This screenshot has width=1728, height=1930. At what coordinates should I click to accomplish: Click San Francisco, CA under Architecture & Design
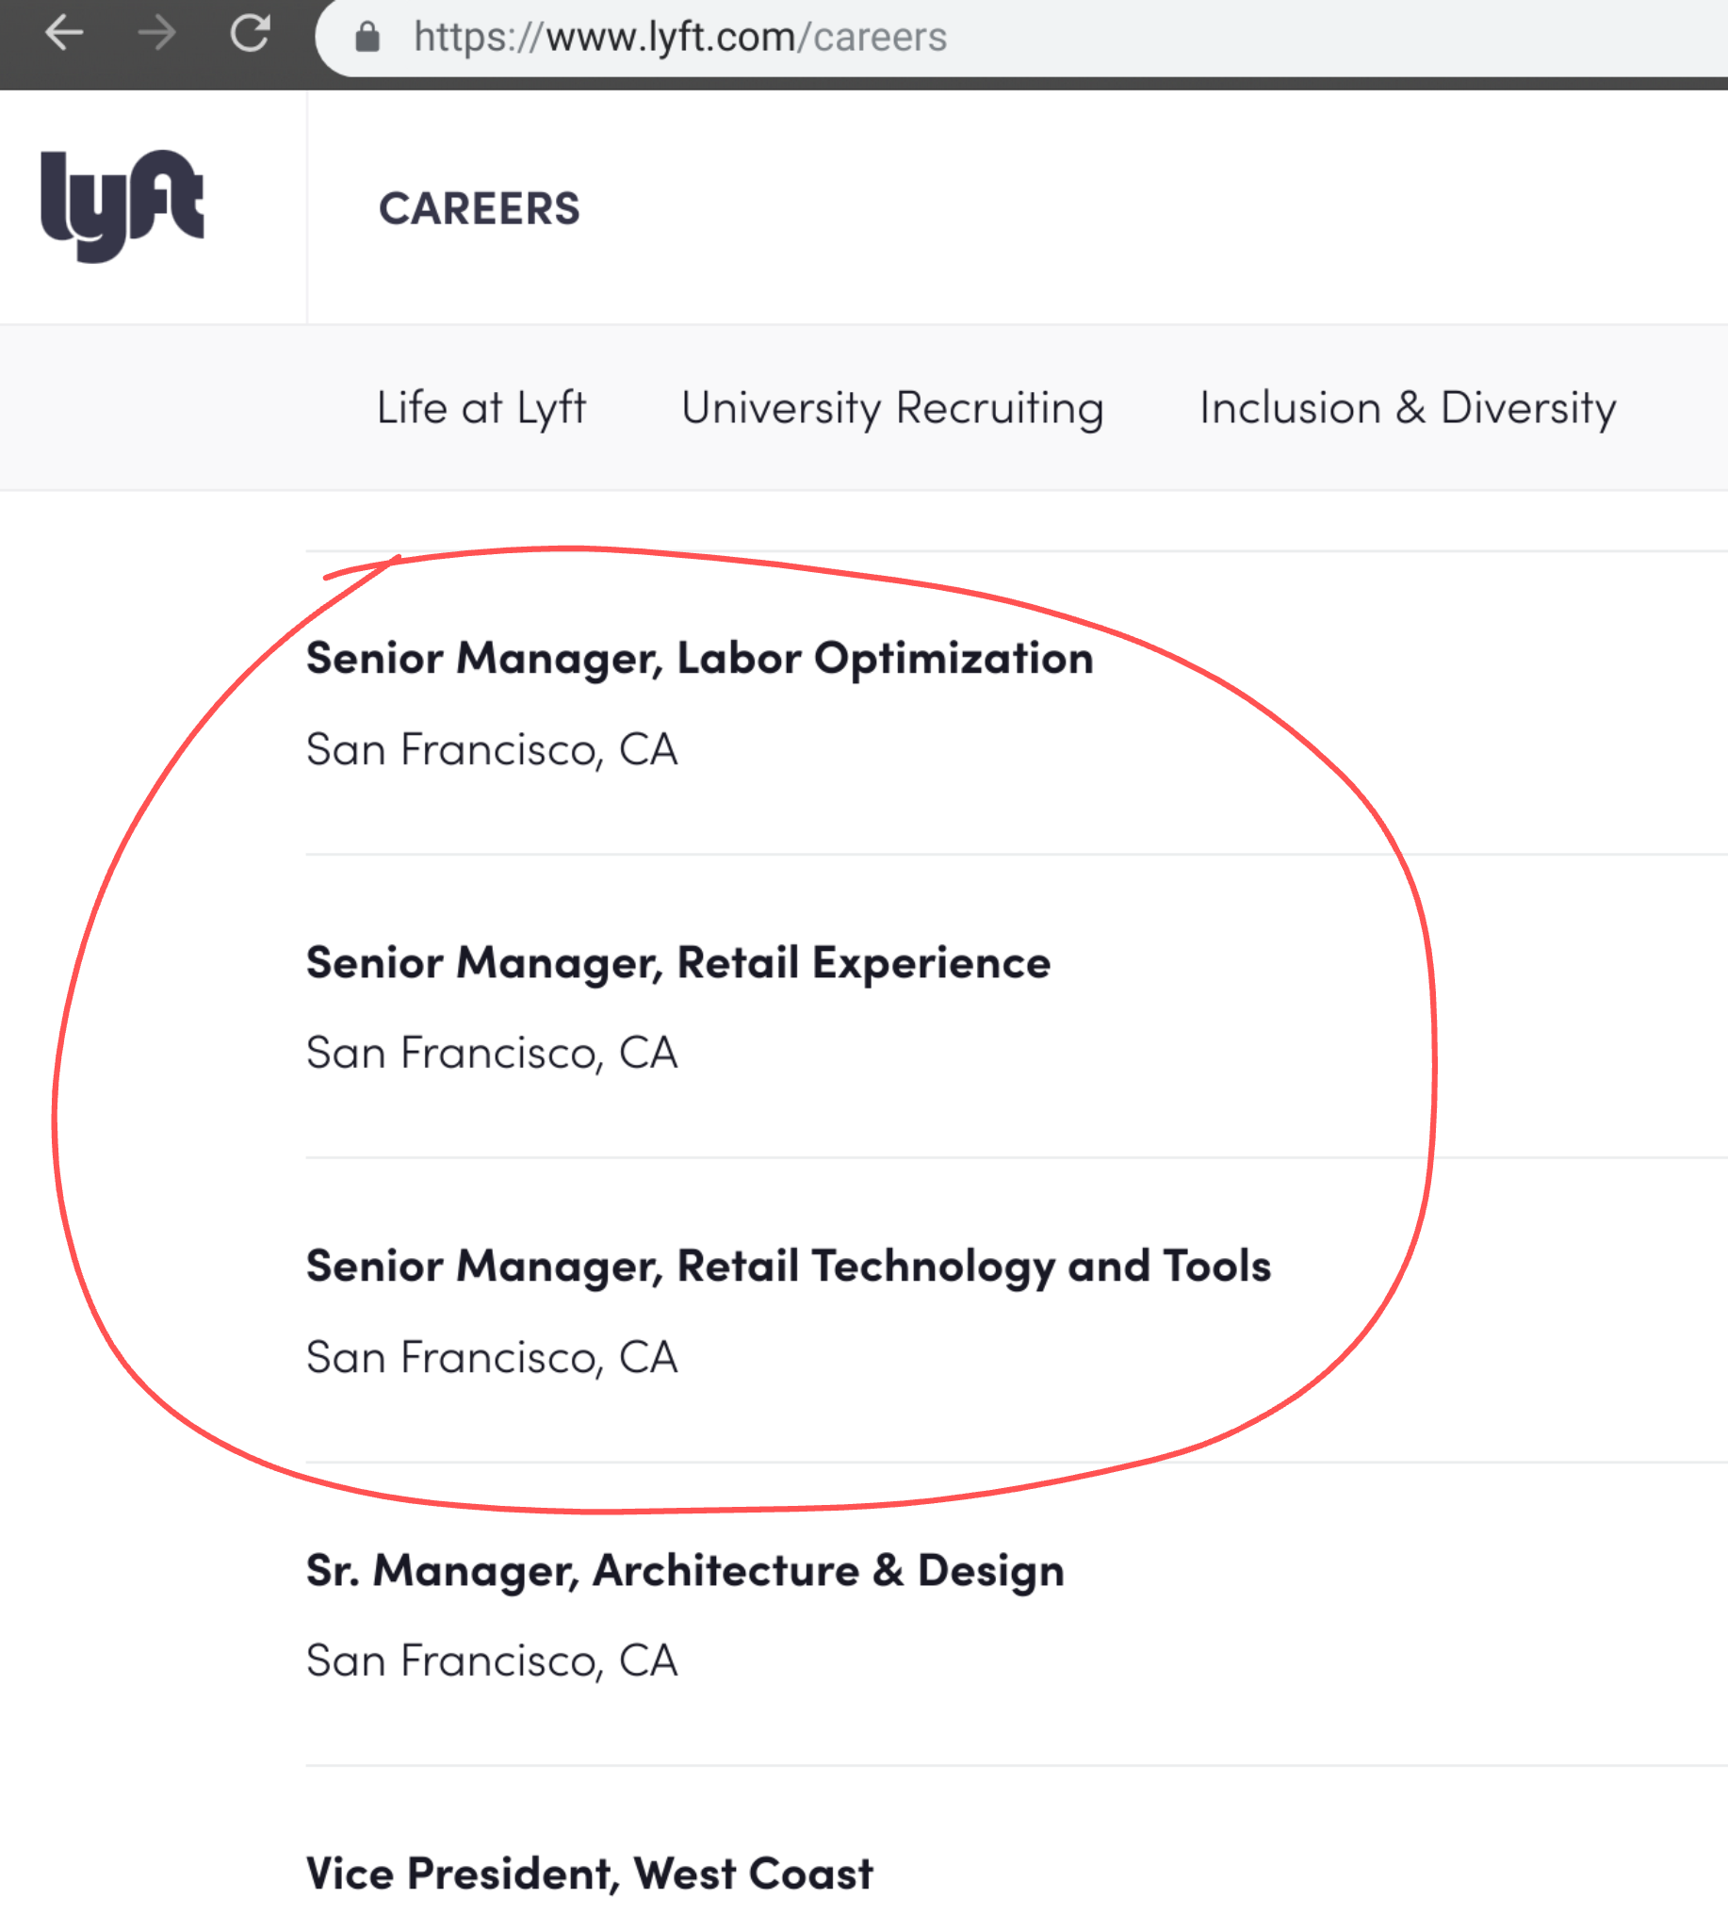click(492, 1661)
